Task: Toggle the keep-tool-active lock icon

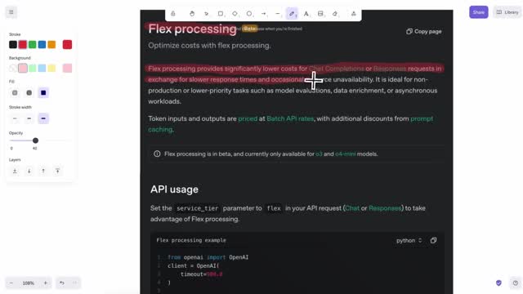Action: tap(172, 14)
